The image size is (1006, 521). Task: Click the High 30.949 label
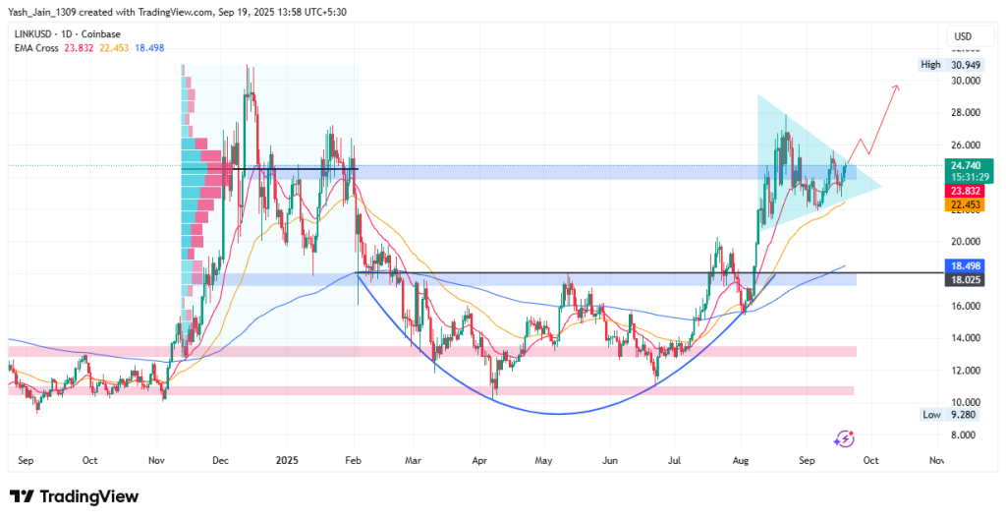click(950, 64)
